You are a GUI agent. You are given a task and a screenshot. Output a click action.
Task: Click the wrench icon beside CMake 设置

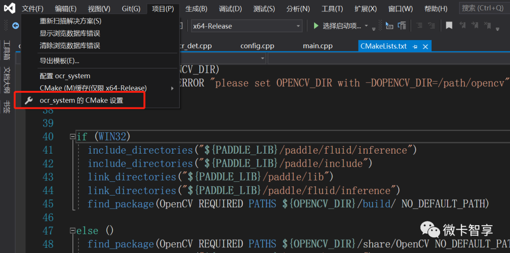[29, 101]
